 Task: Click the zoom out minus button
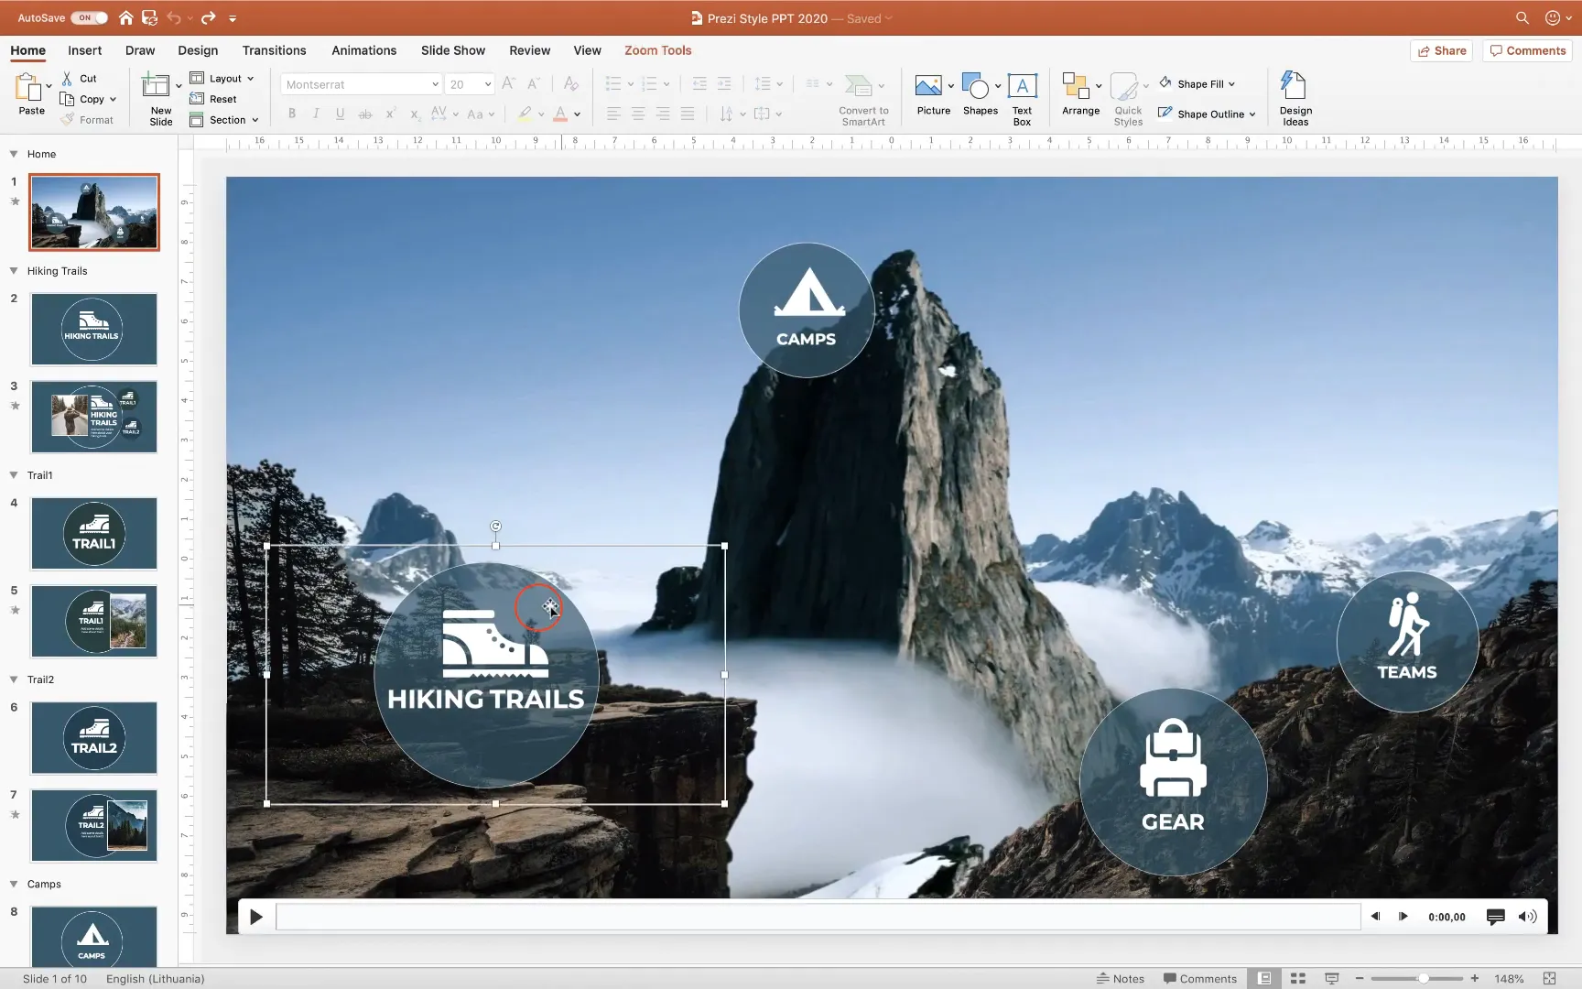click(1360, 978)
